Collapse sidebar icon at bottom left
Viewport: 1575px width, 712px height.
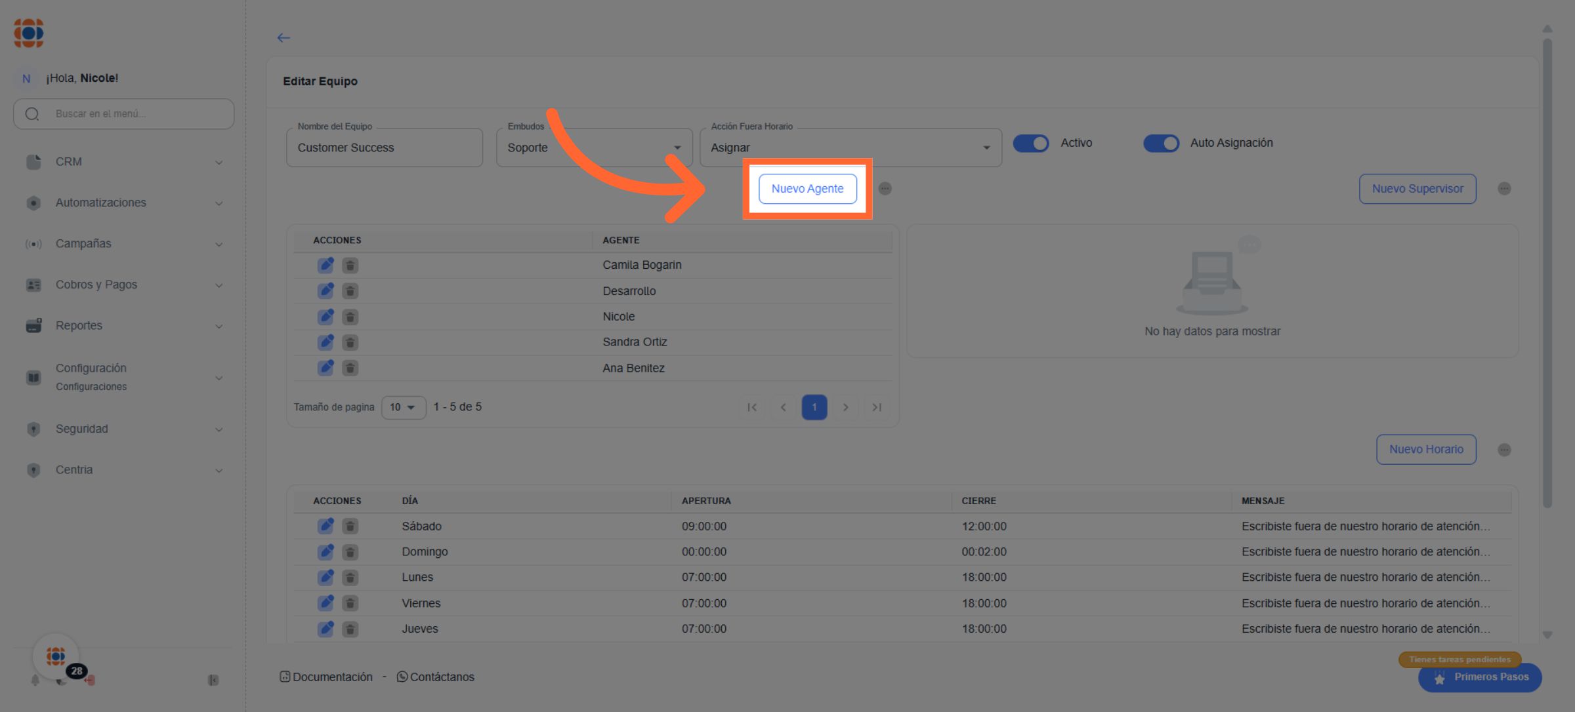[x=213, y=681]
